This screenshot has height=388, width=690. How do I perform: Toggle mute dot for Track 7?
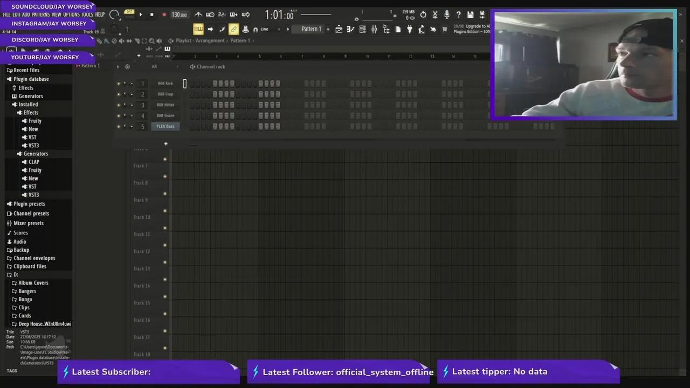(165, 159)
